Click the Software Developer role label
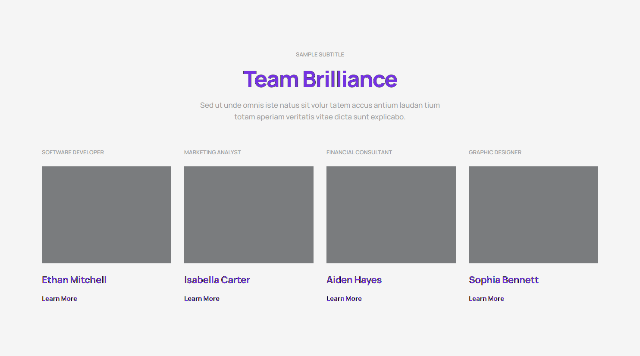 click(x=73, y=153)
